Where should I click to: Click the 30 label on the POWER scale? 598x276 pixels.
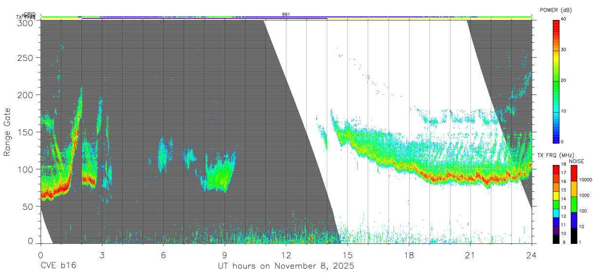pyautogui.click(x=563, y=50)
